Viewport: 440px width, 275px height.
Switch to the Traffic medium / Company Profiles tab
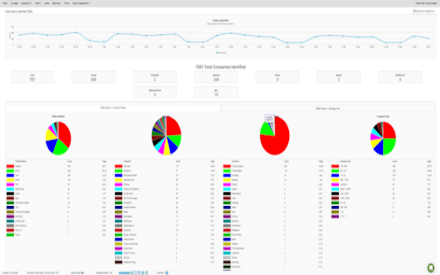113,108
